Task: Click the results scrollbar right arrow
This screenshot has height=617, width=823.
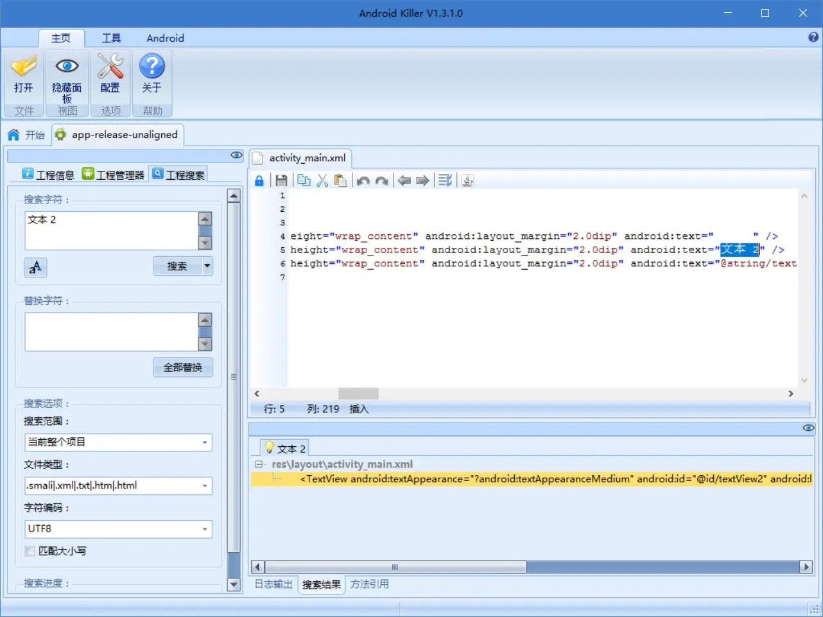Action: (x=806, y=567)
